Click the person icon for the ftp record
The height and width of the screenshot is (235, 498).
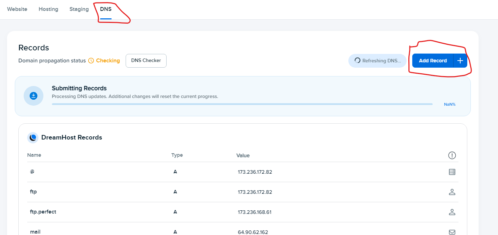coord(452,192)
